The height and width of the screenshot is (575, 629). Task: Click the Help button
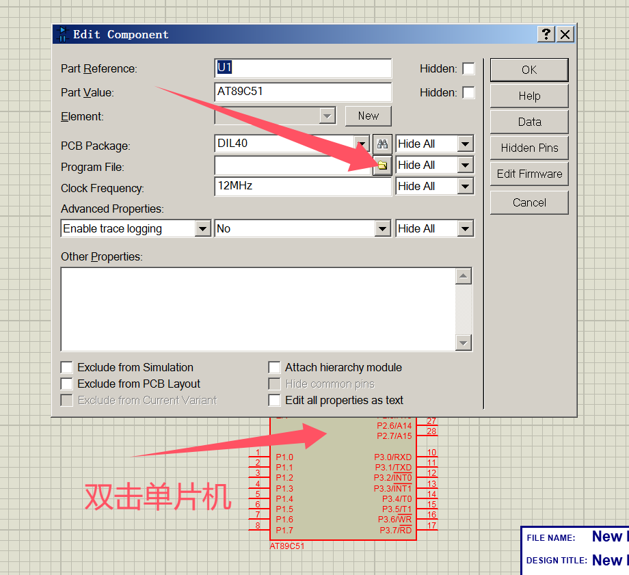point(529,96)
